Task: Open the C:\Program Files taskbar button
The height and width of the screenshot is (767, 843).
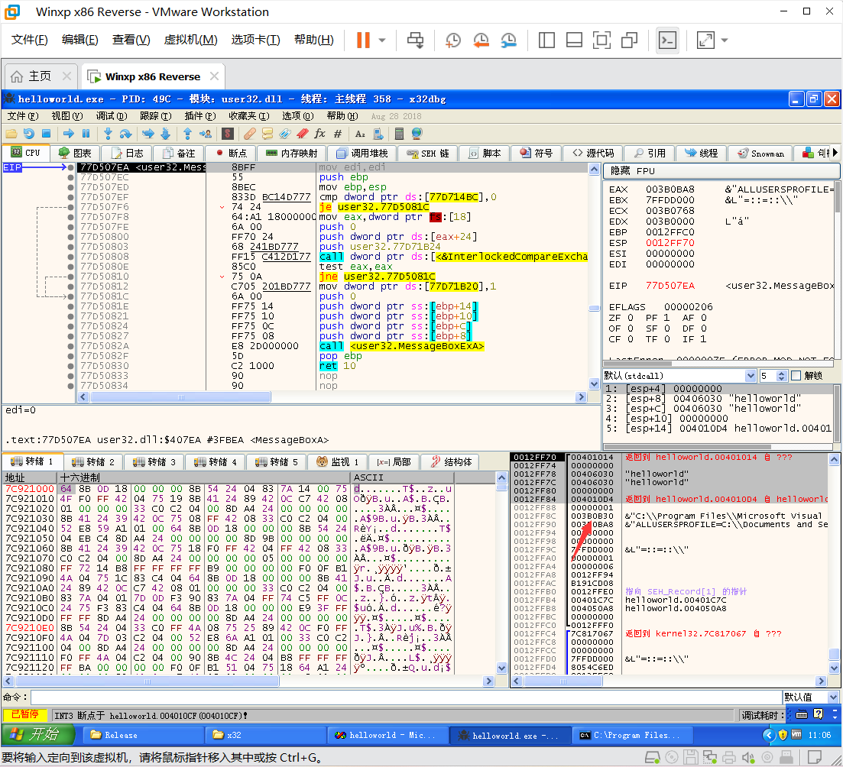Action: pyautogui.click(x=633, y=735)
